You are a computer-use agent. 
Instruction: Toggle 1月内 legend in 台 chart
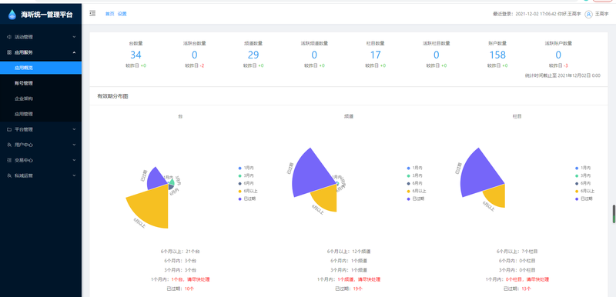246,168
